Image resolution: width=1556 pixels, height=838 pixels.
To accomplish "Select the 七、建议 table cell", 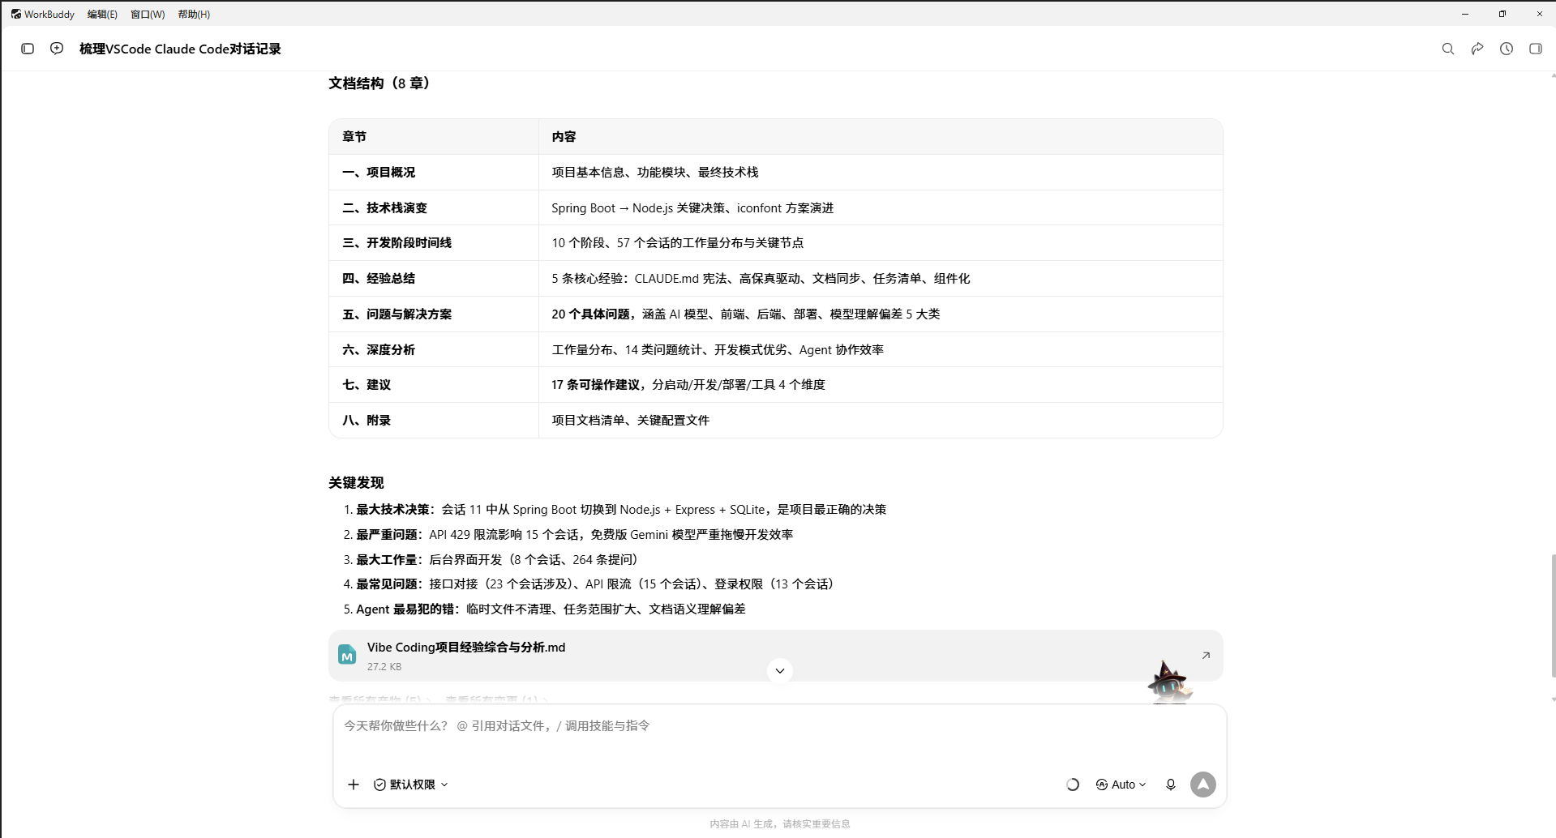I will tap(434, 385).
